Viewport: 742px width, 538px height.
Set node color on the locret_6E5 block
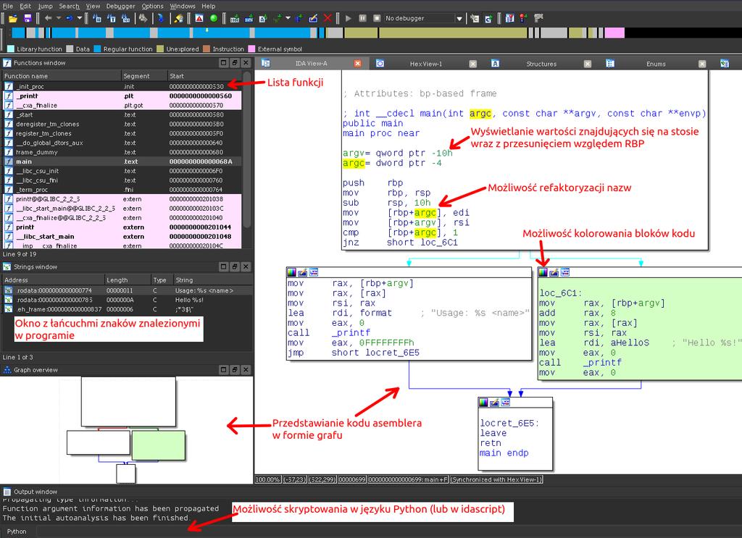pyautogui.click(x=483, y=403)
